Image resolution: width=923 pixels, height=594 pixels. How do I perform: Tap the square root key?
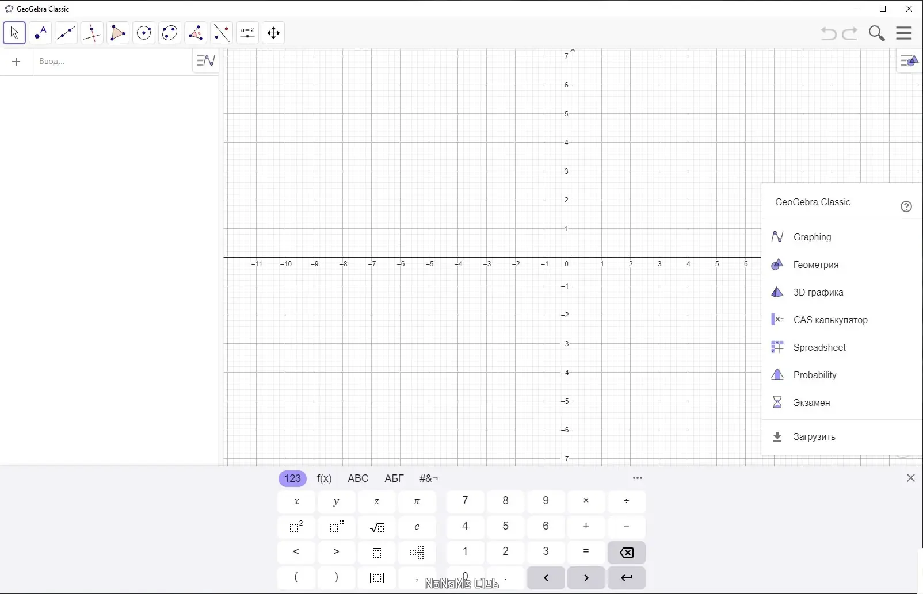(377, 526)
